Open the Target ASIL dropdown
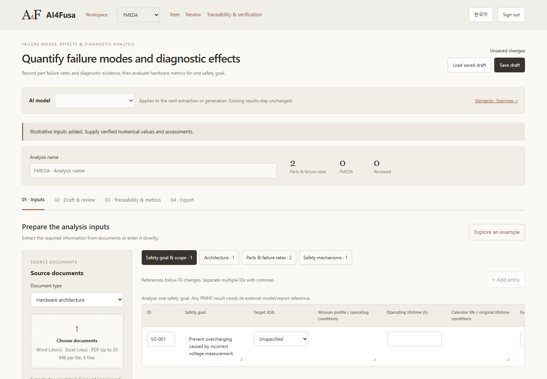Viewport: 547px width, 379px height. click(x=281, y=339)
